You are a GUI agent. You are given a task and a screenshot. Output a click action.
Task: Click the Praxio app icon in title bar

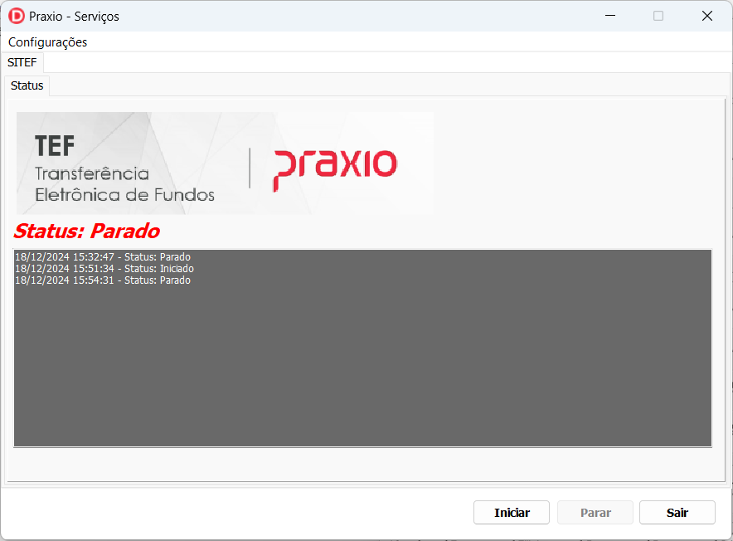coord(17,16)
